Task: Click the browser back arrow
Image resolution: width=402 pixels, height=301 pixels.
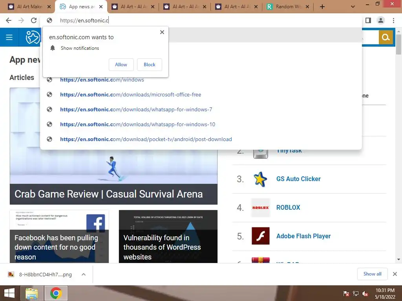Action: (9, 20)
